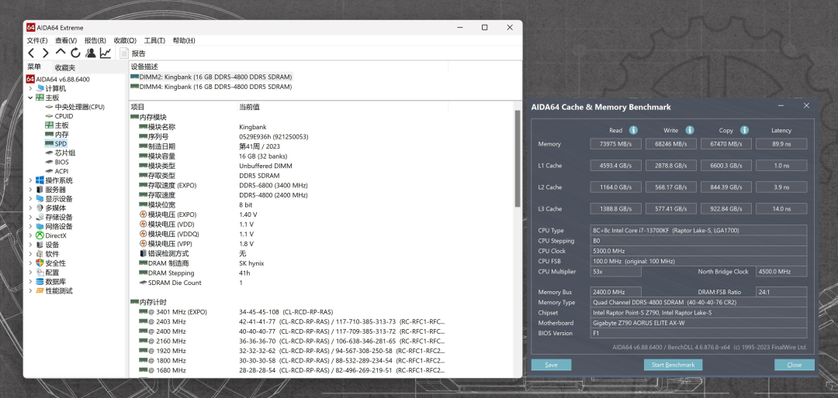The height and width of the screenshot is (398, 838).
Task: Open the graph chart toolbar icon
Action: coord(106,53)
